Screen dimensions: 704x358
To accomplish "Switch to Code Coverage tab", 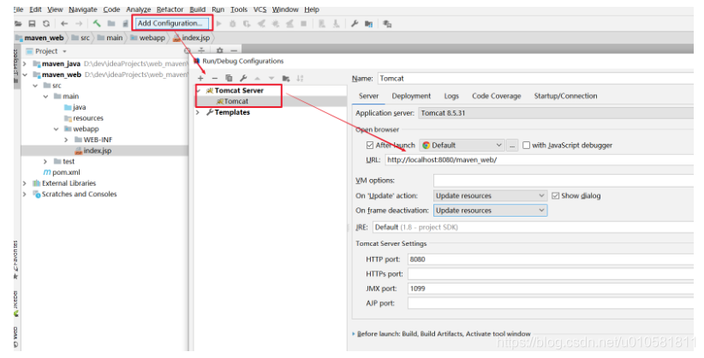I will tap(496, 96).
